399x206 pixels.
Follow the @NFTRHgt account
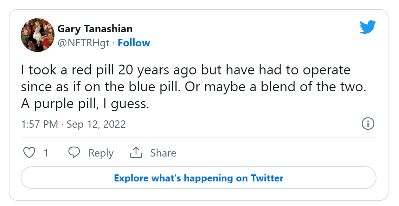point(134,43)
